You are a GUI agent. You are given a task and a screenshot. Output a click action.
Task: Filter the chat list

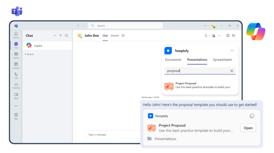point(61,36)
